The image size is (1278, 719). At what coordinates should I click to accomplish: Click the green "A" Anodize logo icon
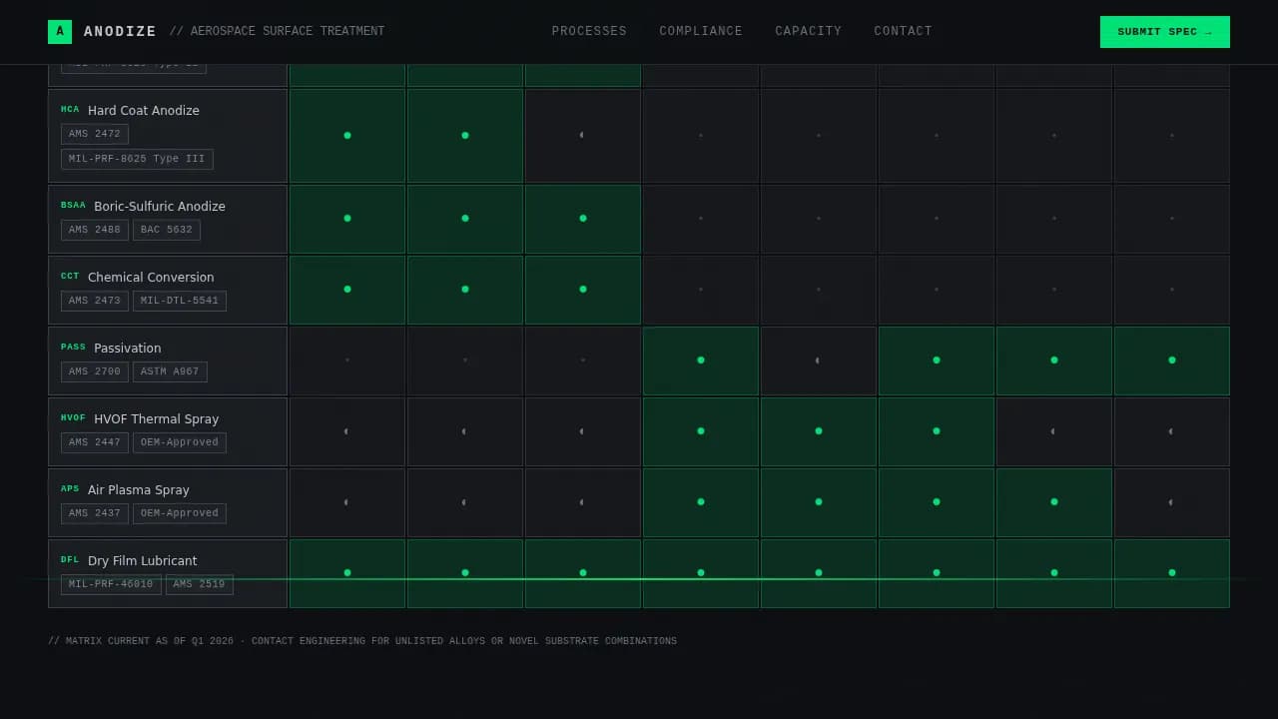[x=60, y=32]
